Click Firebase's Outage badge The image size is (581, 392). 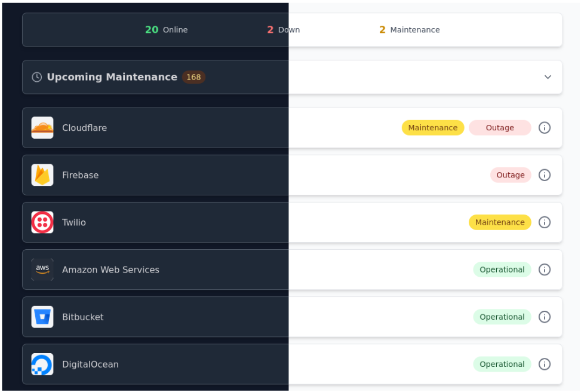coord(511,175)
